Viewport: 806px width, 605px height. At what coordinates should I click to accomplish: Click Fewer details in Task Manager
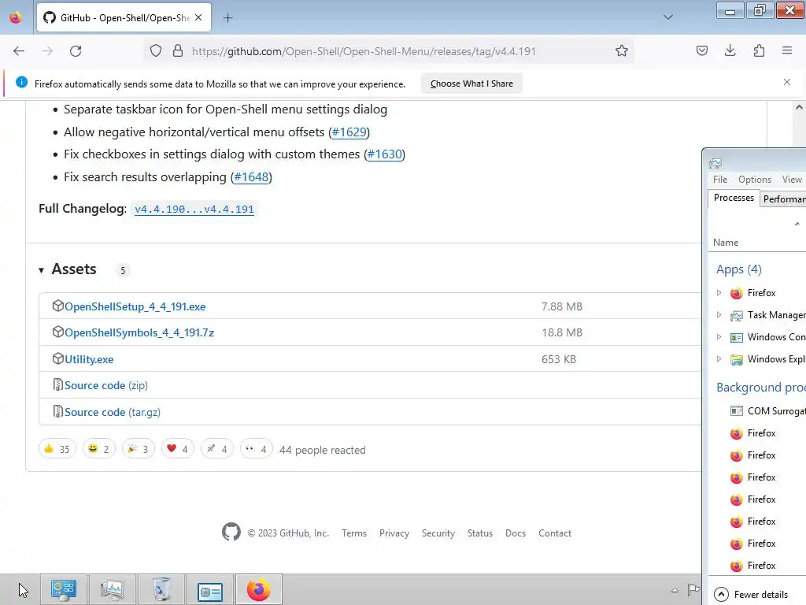(x=752, y=595)
